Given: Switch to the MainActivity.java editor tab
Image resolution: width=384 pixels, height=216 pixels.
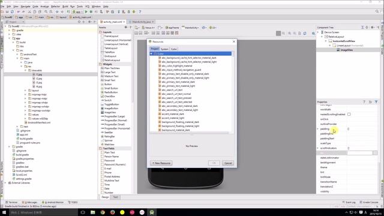Looking at the screenshot, I should (141, 22).
